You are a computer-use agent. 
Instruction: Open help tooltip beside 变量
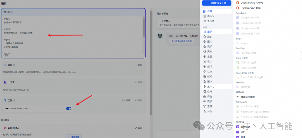[15, 65]
